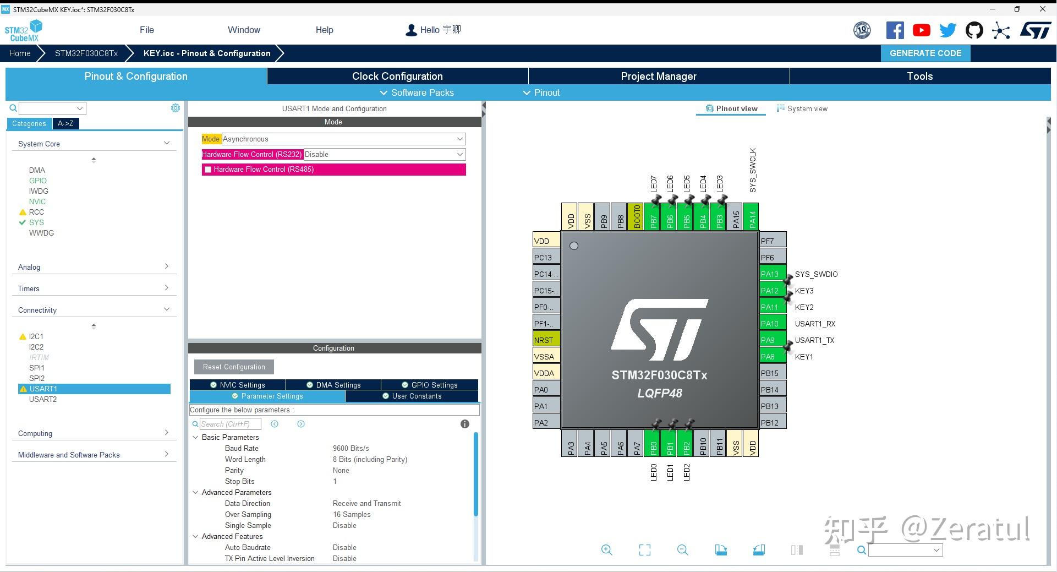1057x572 pixels.
Task: Click the GENERATE CODE button
Action: coord(925,53)
